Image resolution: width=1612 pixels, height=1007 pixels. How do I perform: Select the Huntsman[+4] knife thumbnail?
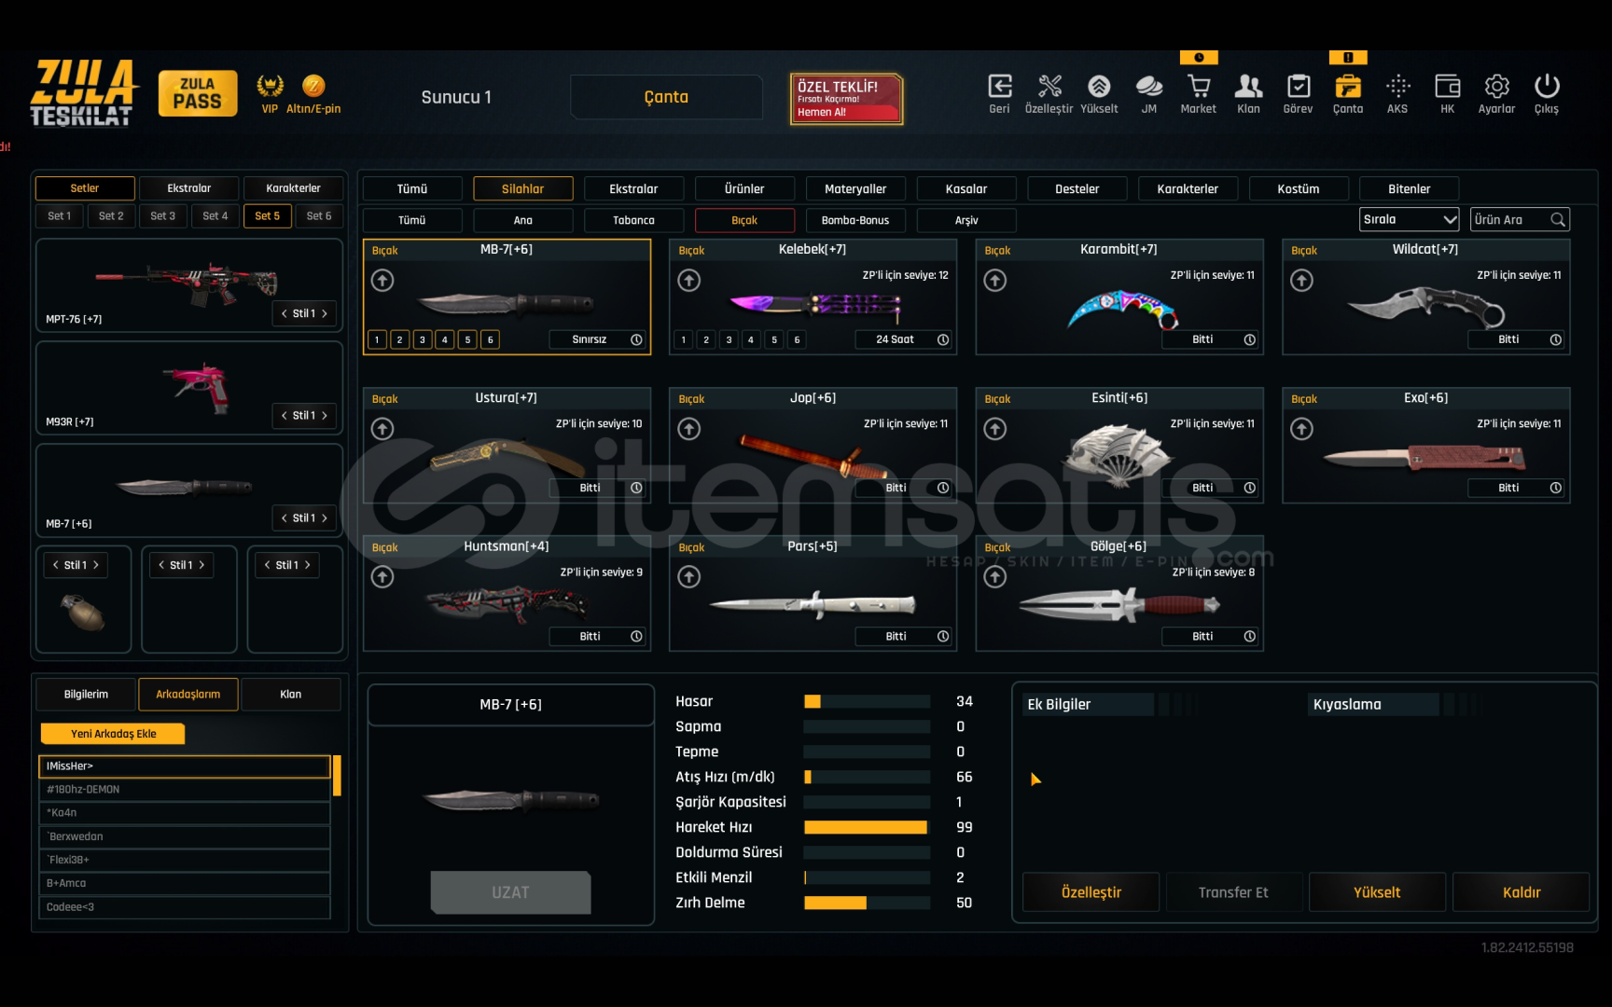pyautogui.click(x=508, y=603)
